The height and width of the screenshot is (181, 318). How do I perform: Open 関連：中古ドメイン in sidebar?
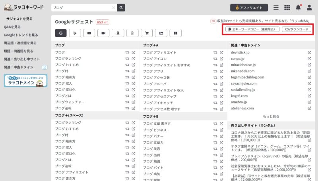(x=18, y=67)
